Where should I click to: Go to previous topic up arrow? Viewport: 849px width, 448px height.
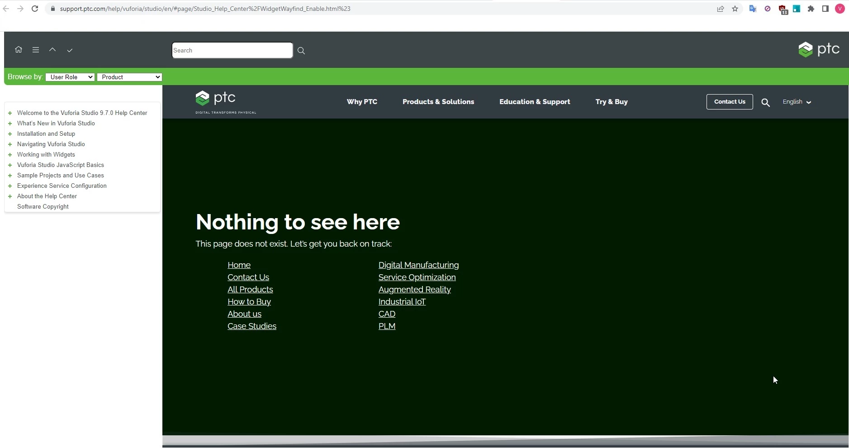tap(52, 50)
